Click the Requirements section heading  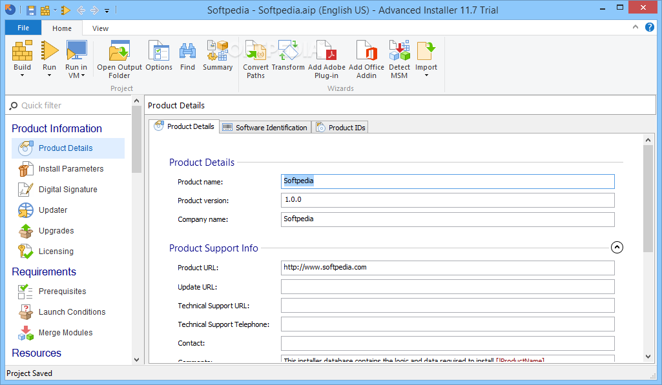click(44, 271)
